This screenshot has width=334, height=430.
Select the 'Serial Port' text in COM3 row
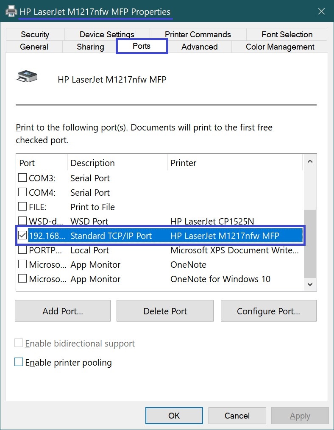click(90, 178)
